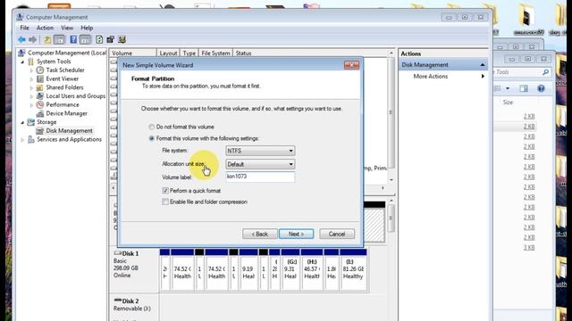Open the Help menu
Screen dimensions: 572x321
point(87,28)
